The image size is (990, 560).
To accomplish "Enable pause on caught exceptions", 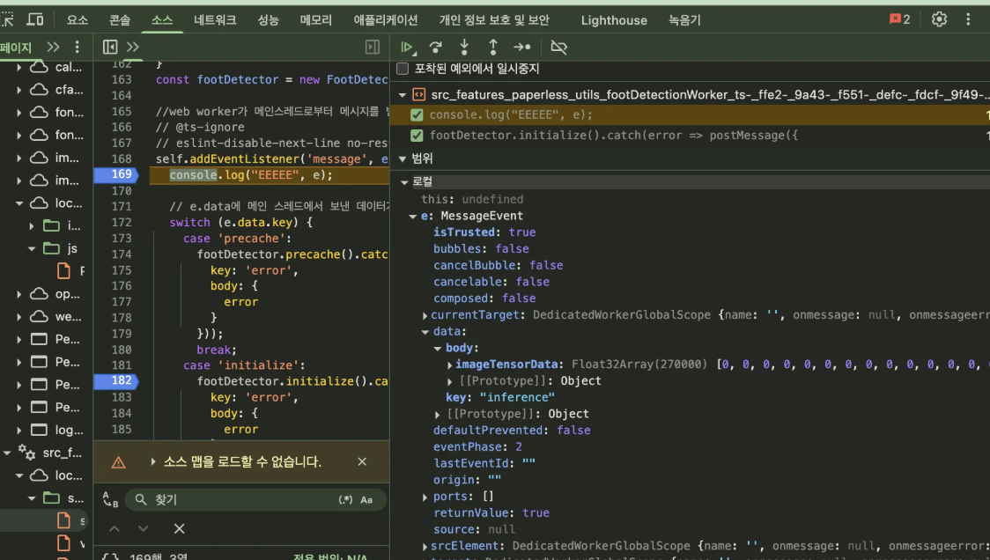I will [403, 69].
